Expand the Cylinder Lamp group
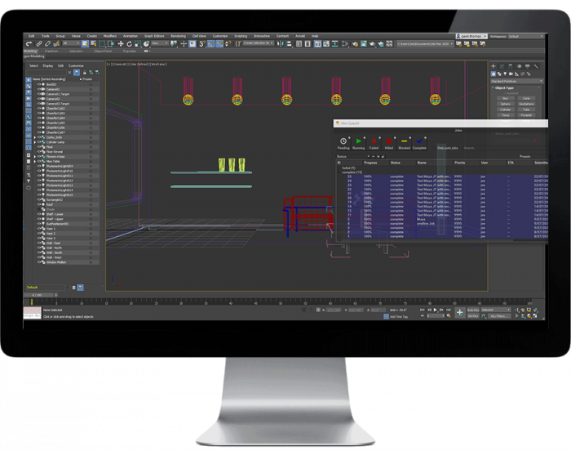571x451 pixels. 35,142
